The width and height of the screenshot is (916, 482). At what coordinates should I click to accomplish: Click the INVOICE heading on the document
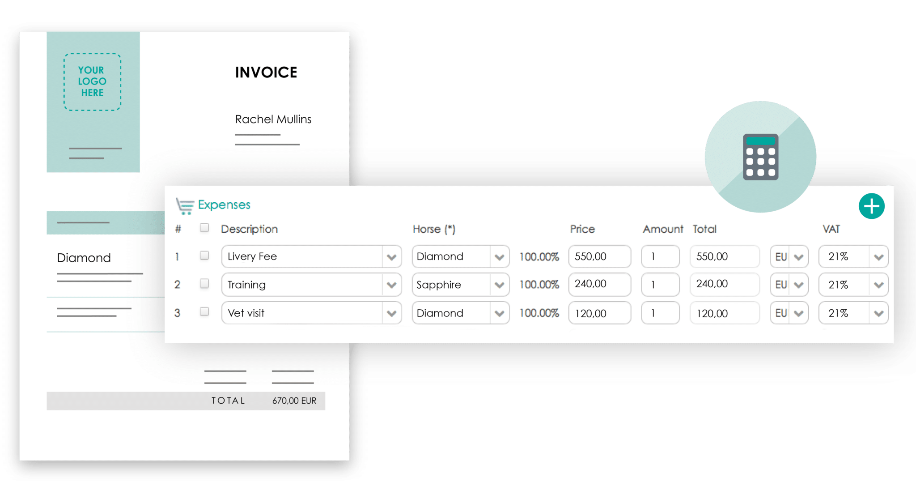tap(266, 73)
